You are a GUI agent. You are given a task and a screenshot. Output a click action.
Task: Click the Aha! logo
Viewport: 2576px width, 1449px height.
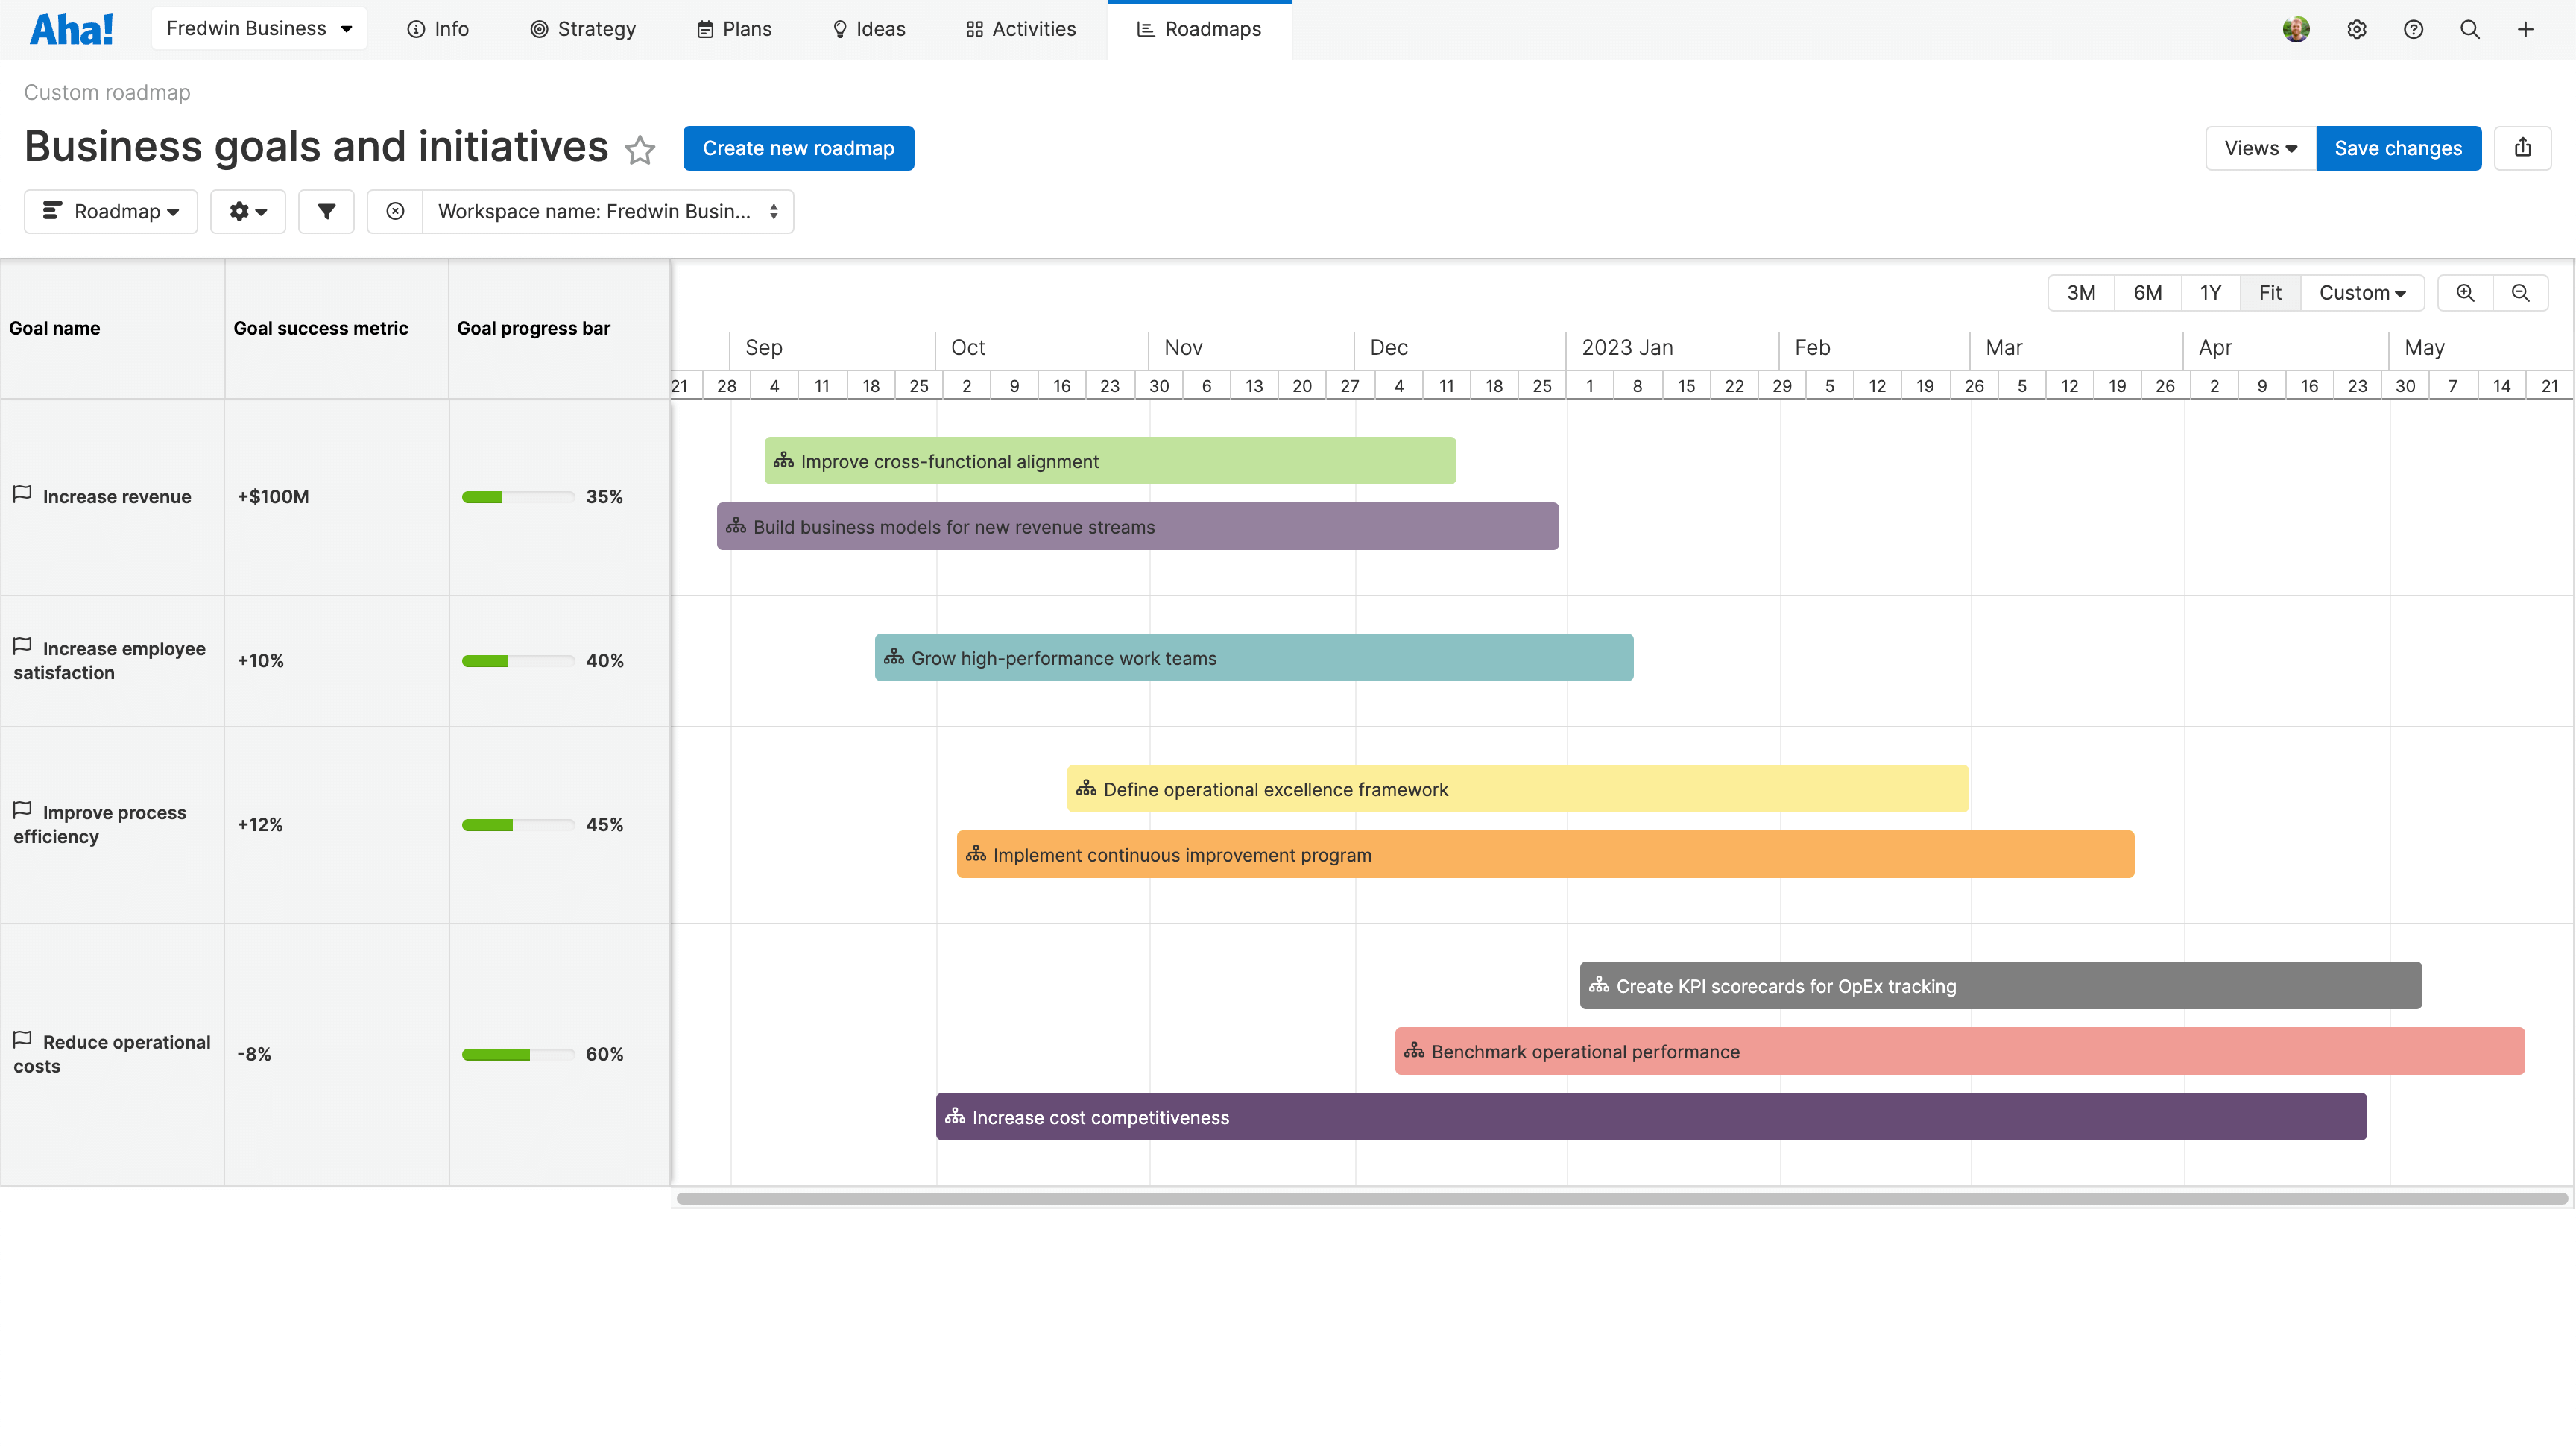70,29
